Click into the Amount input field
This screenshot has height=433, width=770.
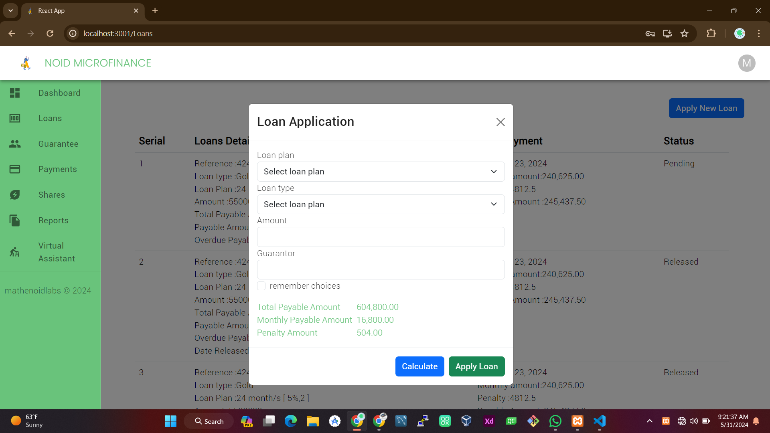381,237
